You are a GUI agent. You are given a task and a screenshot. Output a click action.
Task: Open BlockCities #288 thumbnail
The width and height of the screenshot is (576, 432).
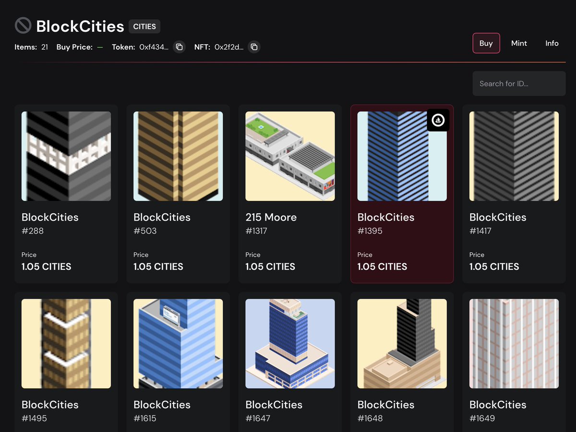66,156
